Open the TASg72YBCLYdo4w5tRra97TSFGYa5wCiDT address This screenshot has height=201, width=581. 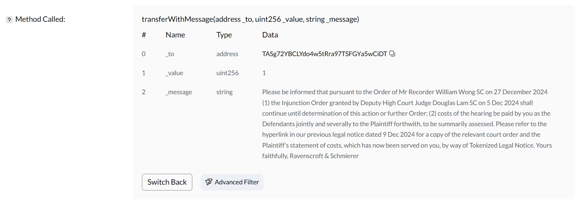click(x=324, y=54)
